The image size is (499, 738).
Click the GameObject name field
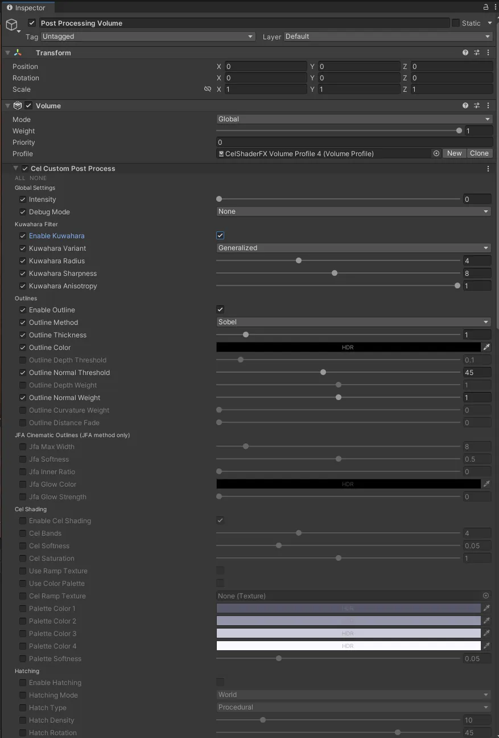tap(245, 23)
